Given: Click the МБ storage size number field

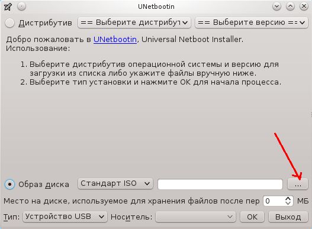Looking at the screenshot, I should (278, 201).
